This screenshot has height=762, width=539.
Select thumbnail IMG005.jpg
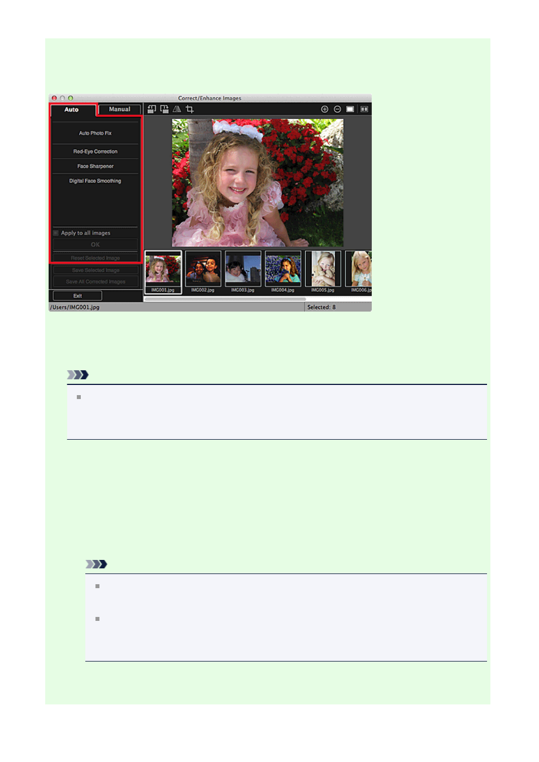323,273
